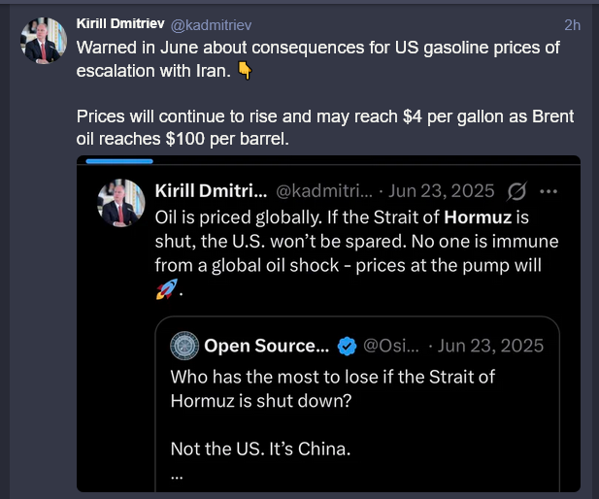Click the blue verified badge beside Open Source

[x=347, y=346]
